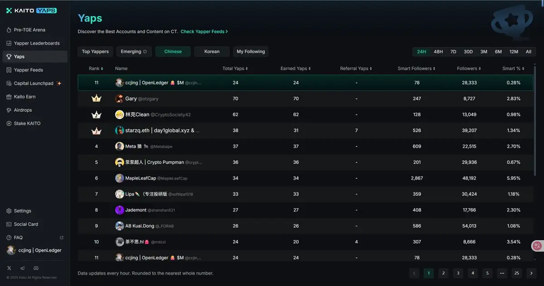This screenshot has height=286, width=544.
Task: Switch to the Emerging tab
Action: point(134,52)
